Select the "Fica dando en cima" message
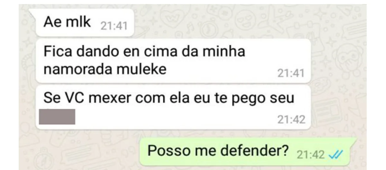386x170 pixels. pos(174,61)
